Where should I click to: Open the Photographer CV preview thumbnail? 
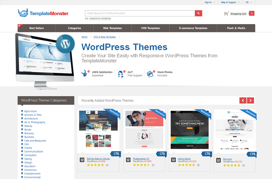click(144, 130)
